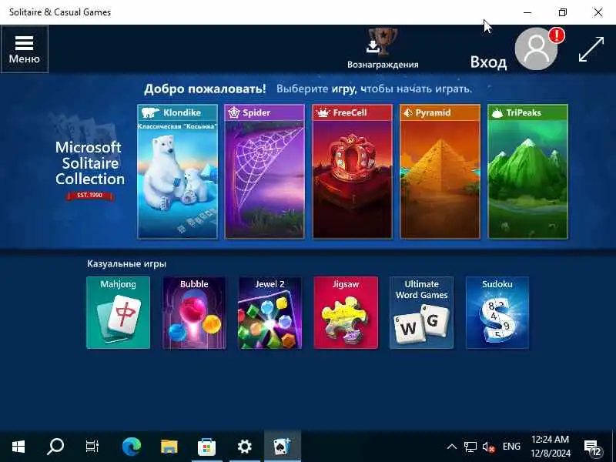Launch the Klondike solitaire game
The height and width of the screenshot is (462, 616).
178,171
